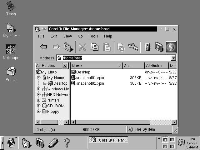Hide the panel using left edge handle
The height and width of the screenshot is (150, 200).
point(2,143)
